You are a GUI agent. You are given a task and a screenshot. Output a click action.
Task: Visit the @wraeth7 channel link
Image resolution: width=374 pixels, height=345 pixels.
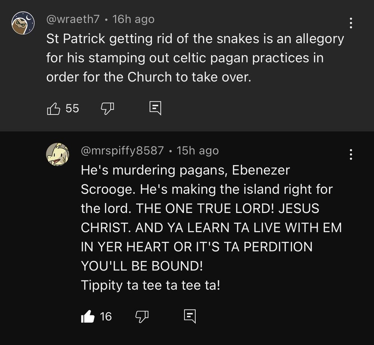73,19
